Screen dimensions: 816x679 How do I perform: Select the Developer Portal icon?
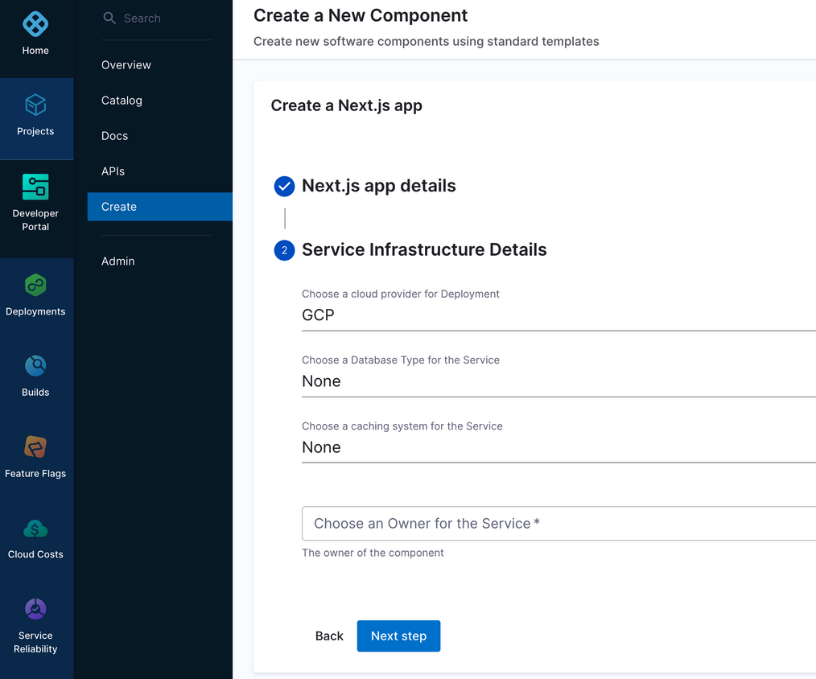[x=35, y=187]
